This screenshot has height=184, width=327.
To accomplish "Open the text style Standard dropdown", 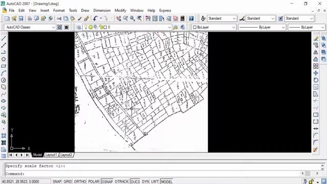I will (222, 18).
